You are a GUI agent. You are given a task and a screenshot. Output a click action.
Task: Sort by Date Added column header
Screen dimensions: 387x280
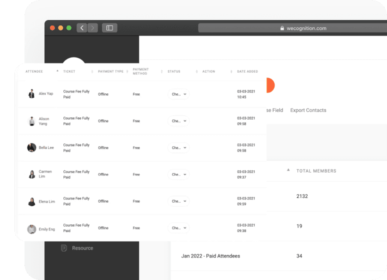(x=247, y=71)
